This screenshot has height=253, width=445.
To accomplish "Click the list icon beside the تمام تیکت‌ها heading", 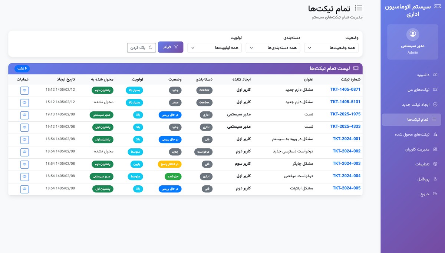I will [x=358, y=8].
